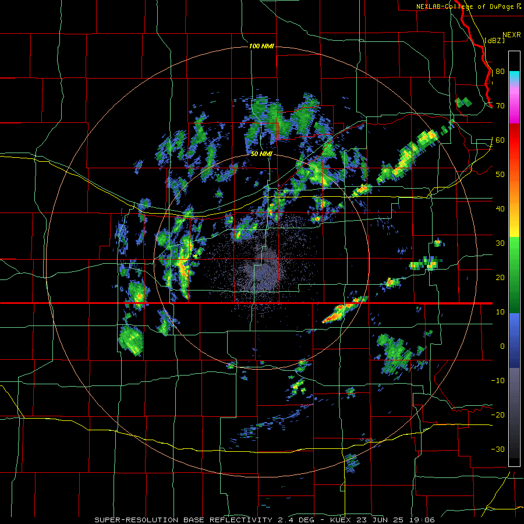Click the 50 value on the dBZ scale
The image size is (524, 524).
click(500, 175)
